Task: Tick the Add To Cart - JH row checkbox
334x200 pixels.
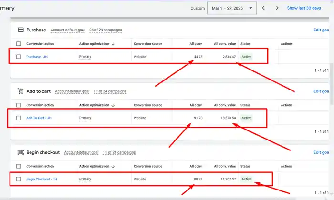Action: tap(19, 118)
